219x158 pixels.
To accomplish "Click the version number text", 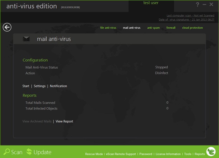I will pyautogui.click(x=70, y=7).
